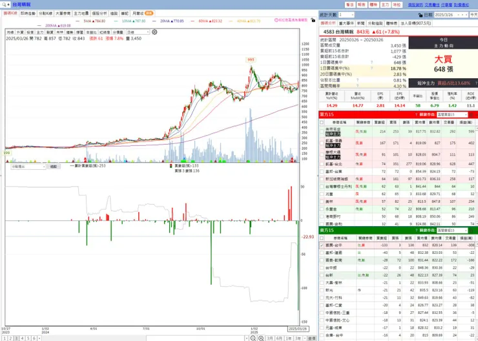Click the 200MA legend color line
This screenshot has width=478, height=341.
coord(39,26)
